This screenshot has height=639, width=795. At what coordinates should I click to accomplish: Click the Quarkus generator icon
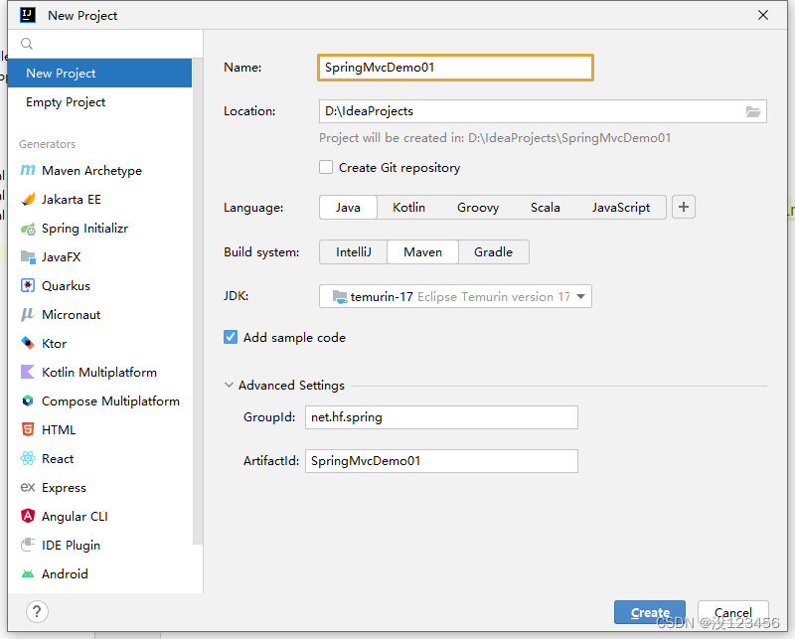click(28, 285)
